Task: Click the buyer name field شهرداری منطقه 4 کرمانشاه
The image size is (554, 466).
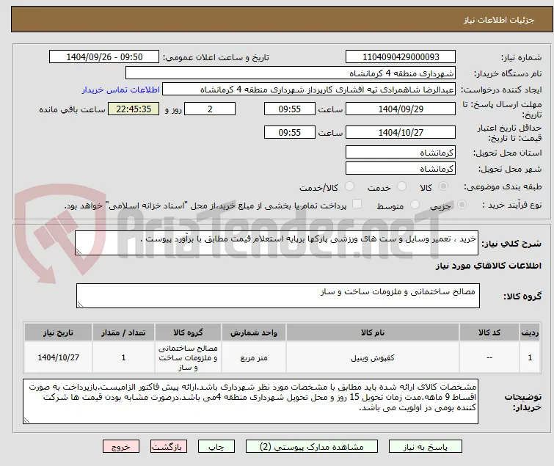Action: click(291, 73)
